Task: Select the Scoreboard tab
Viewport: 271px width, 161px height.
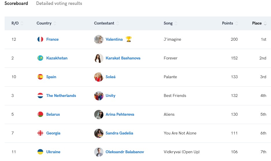Action: pyautogui.click(x=16, y=3)
